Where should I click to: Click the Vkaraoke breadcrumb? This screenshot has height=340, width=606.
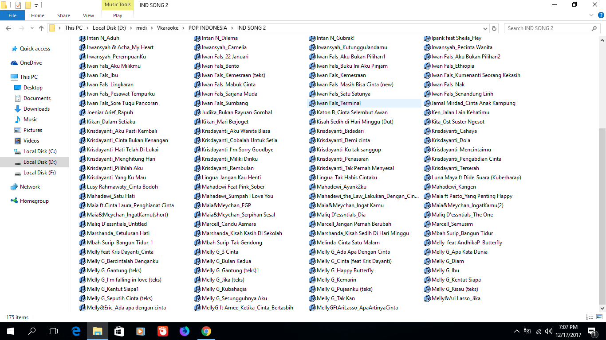(x=168, y=28)
